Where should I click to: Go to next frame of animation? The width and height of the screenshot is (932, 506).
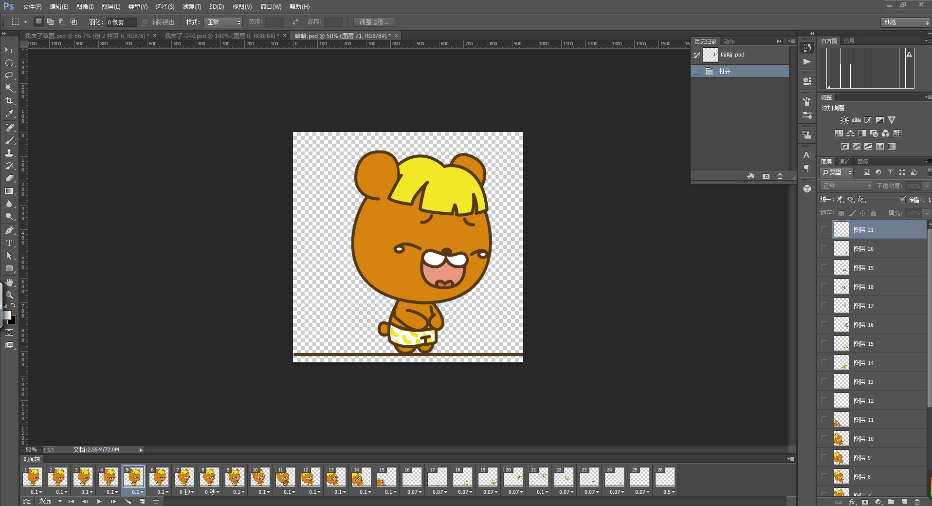point(113,502)
